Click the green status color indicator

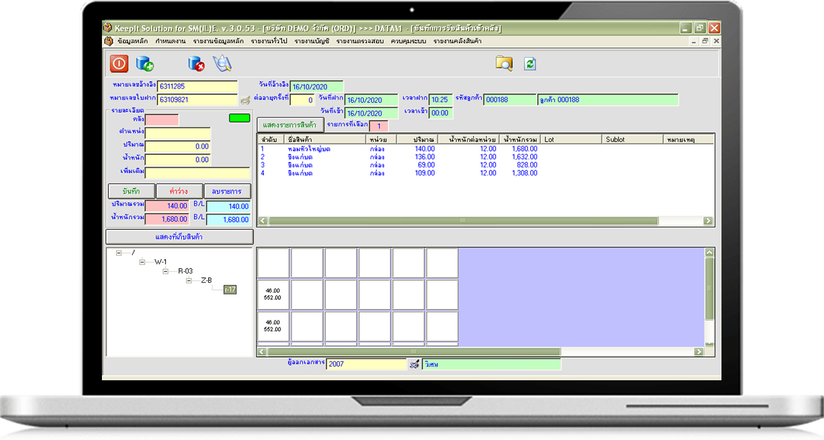[x=239, y=118]
